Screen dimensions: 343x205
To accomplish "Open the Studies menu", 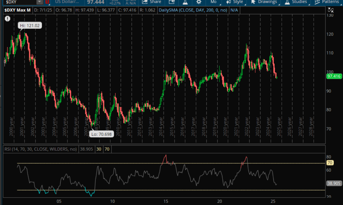I will 296,2.
